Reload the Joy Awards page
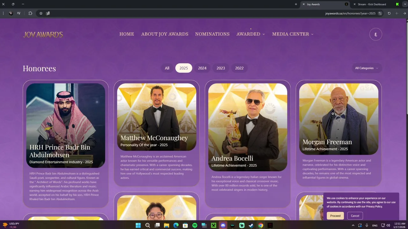This screenshot has width=408, height=229. pos(389,13)
